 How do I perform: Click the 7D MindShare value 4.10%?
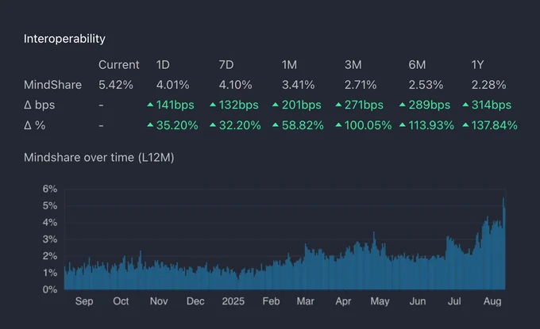(236, 85)
